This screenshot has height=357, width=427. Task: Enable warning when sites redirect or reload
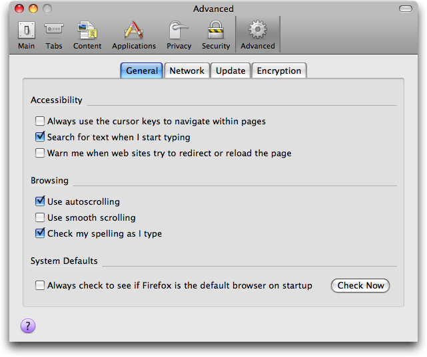point(41,154)
